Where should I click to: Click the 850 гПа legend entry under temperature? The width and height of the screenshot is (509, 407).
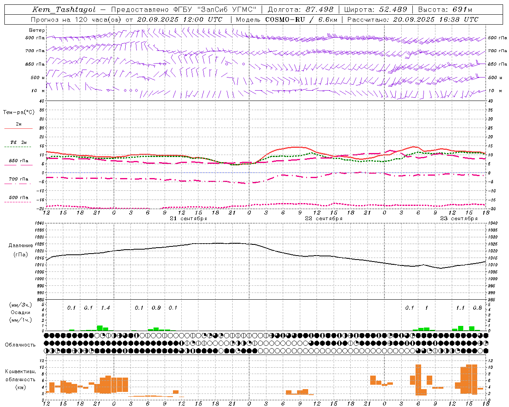click(18, 161)
